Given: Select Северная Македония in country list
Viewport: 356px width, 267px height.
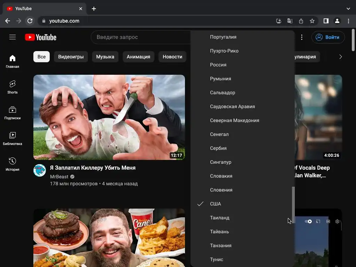Looking at the screenshot, I should [242, 120].
